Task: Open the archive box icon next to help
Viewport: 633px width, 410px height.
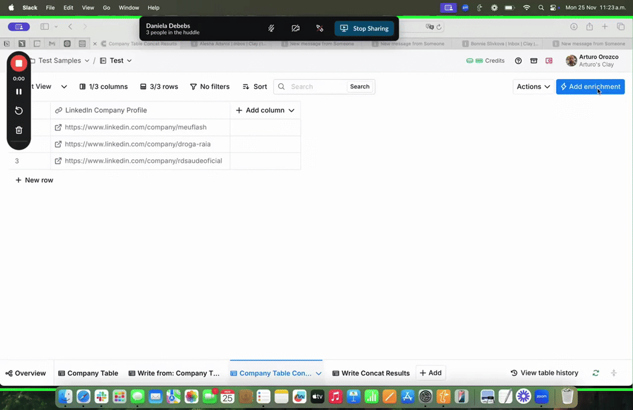Action: pyautogui.click(x=533, y=61)
